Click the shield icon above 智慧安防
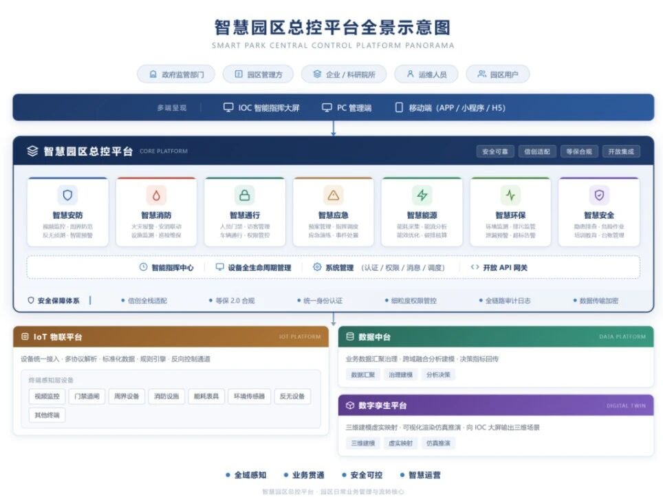This screenshot has width=663, height=497. (67, 195)
